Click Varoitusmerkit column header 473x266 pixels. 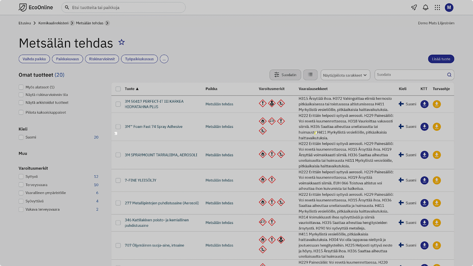tap(272, 89)
